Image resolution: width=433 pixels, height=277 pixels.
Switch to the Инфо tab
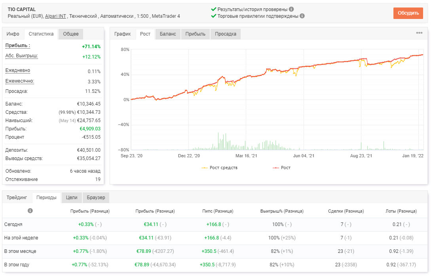[13, 34]
